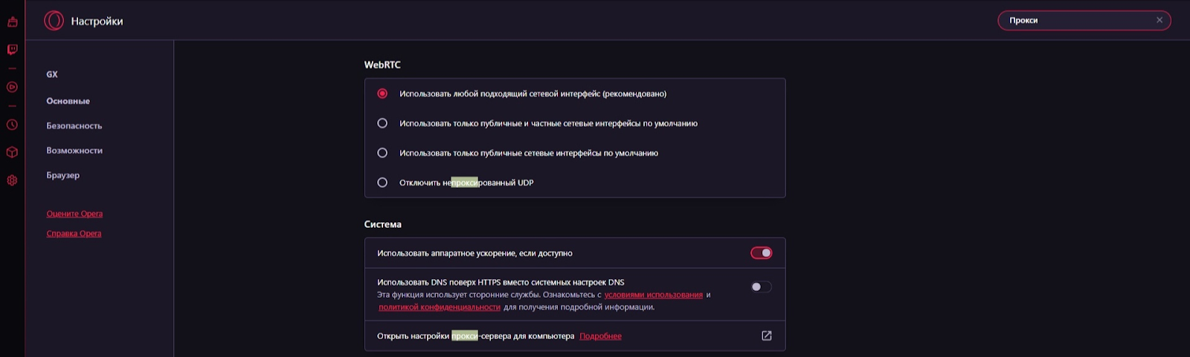The width and height of the screenshot is (1190, 357).
Task: Go to the GX settings section
Action: tap(52, 74)
